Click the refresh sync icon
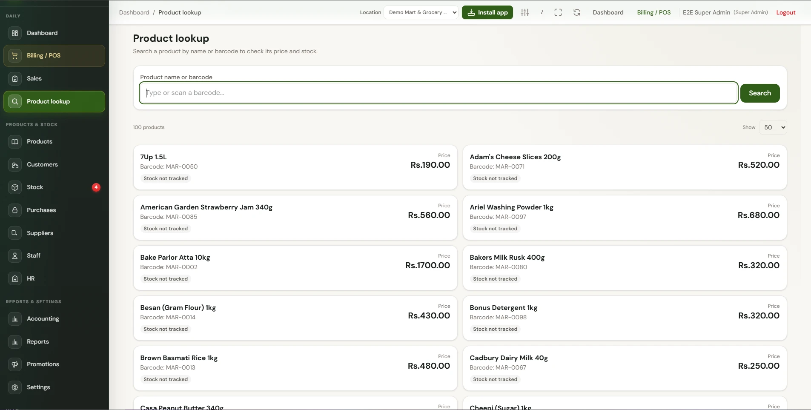Image resolution: width=811 pixels, height=410 pixels. (x=577, y=12)
